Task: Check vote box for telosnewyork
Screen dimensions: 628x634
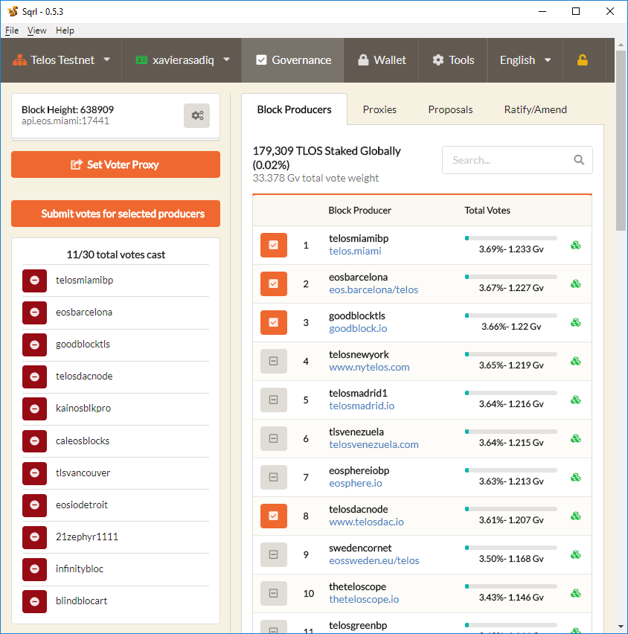Action: pos(274,361)
